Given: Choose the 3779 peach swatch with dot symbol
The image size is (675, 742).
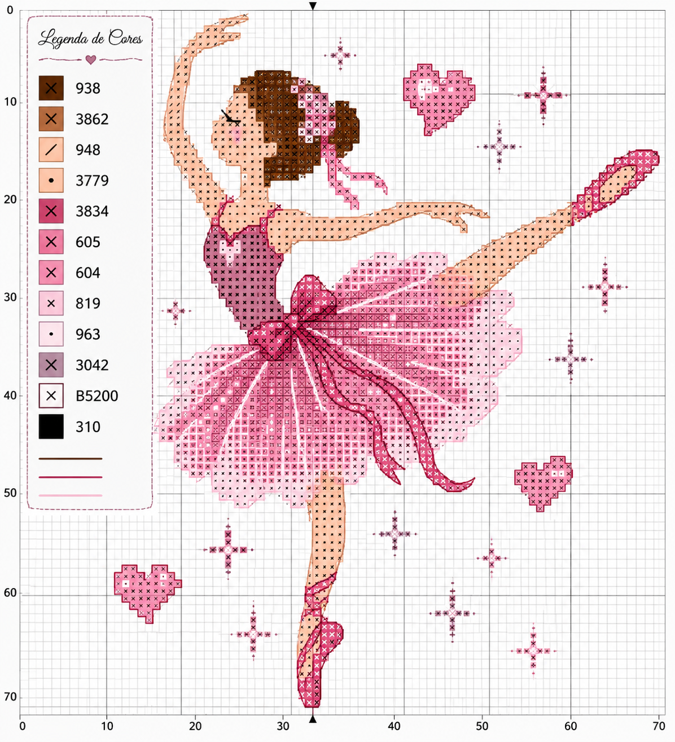Looking at the screenshot, I should pos(51,181).
